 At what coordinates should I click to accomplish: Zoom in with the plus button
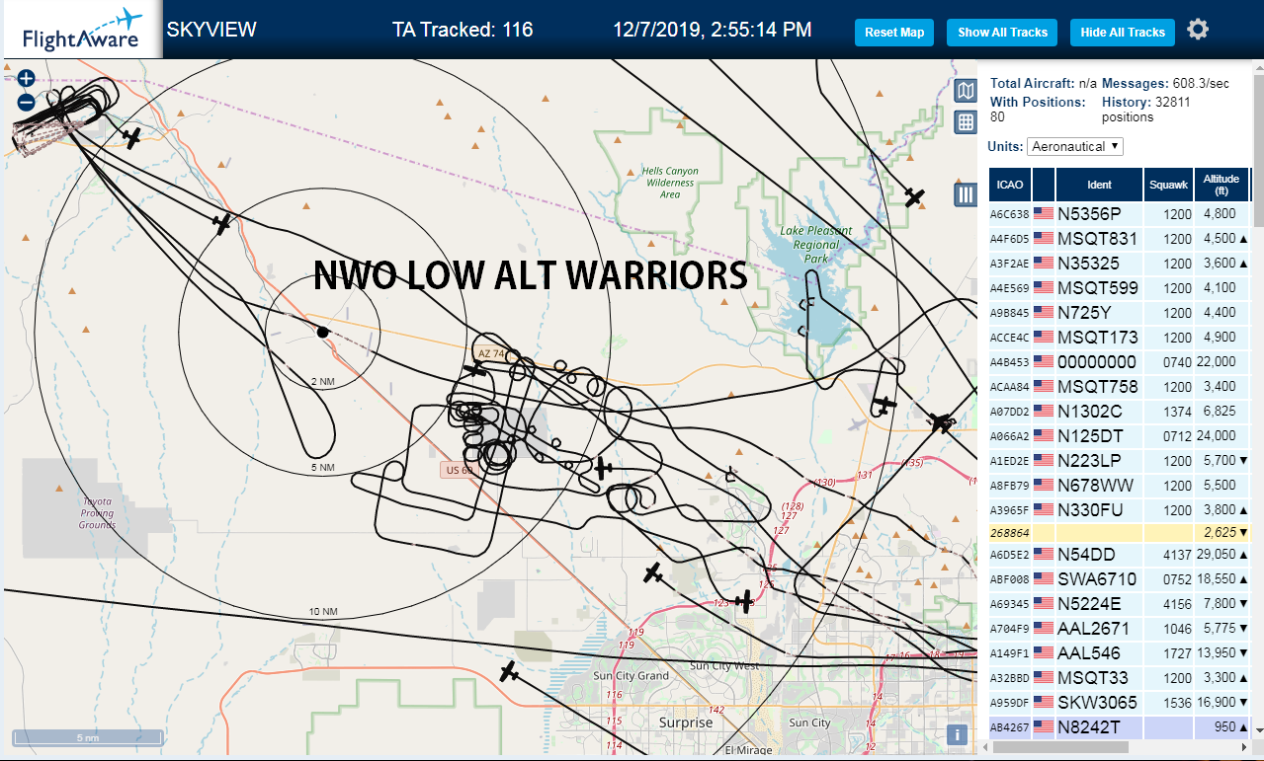27,78
